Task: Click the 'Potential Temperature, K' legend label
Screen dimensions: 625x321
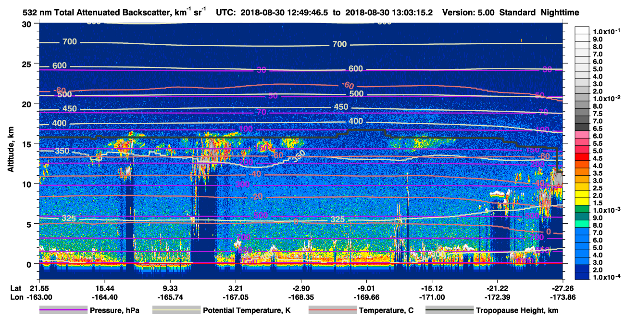Action: [247, 310]
